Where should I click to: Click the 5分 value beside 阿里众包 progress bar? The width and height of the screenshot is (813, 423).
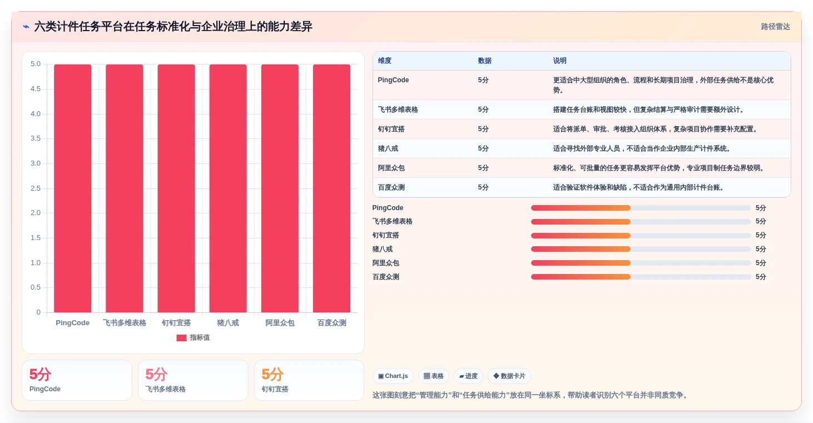click(x=761, y=263)
